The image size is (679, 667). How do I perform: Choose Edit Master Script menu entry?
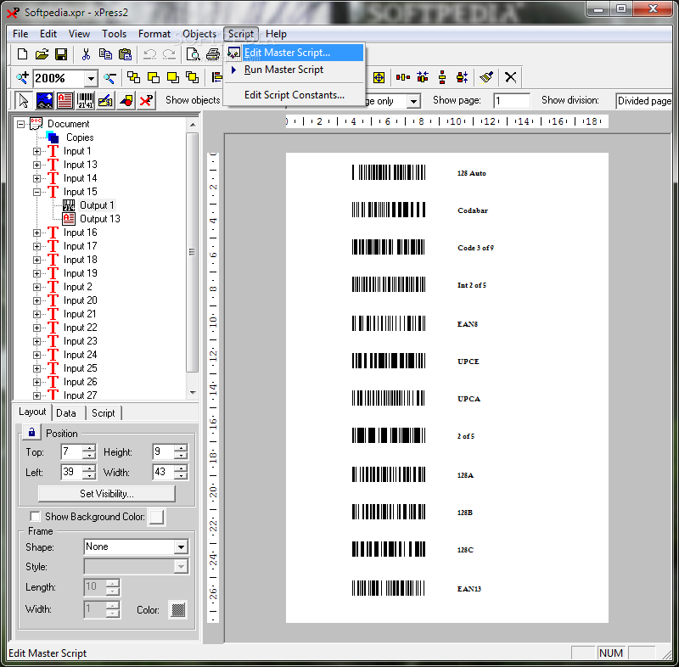pos(295,53)
